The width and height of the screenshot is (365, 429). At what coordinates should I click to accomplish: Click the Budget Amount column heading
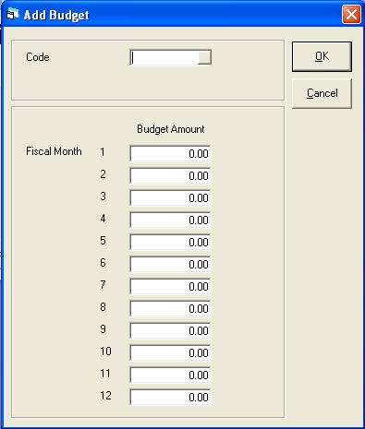[171, 129]
